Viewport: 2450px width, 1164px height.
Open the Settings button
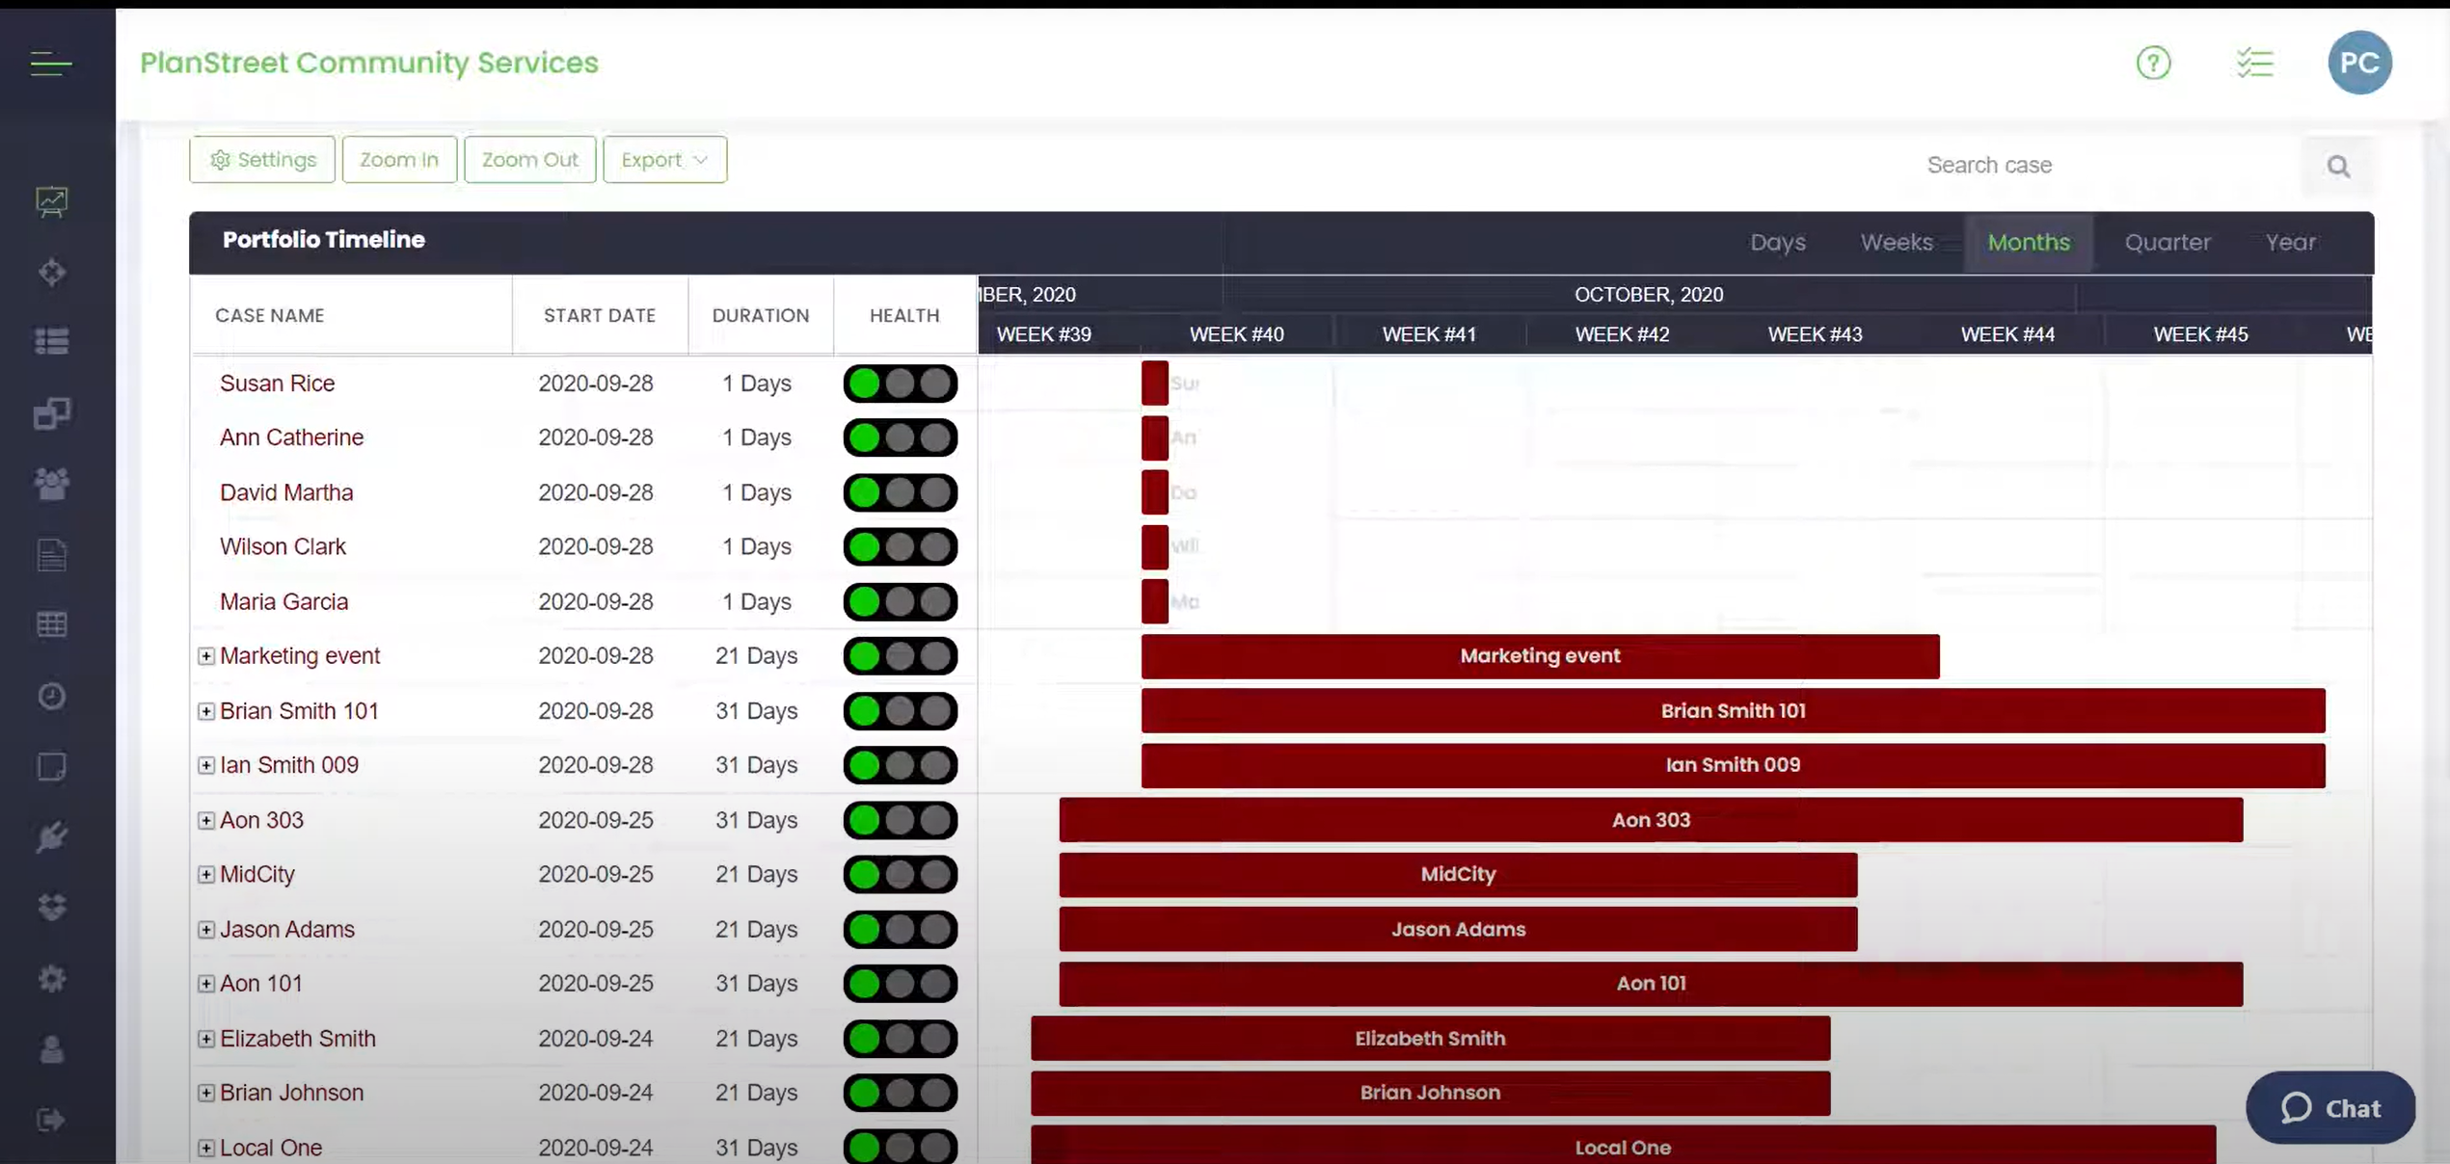(262, 160)
